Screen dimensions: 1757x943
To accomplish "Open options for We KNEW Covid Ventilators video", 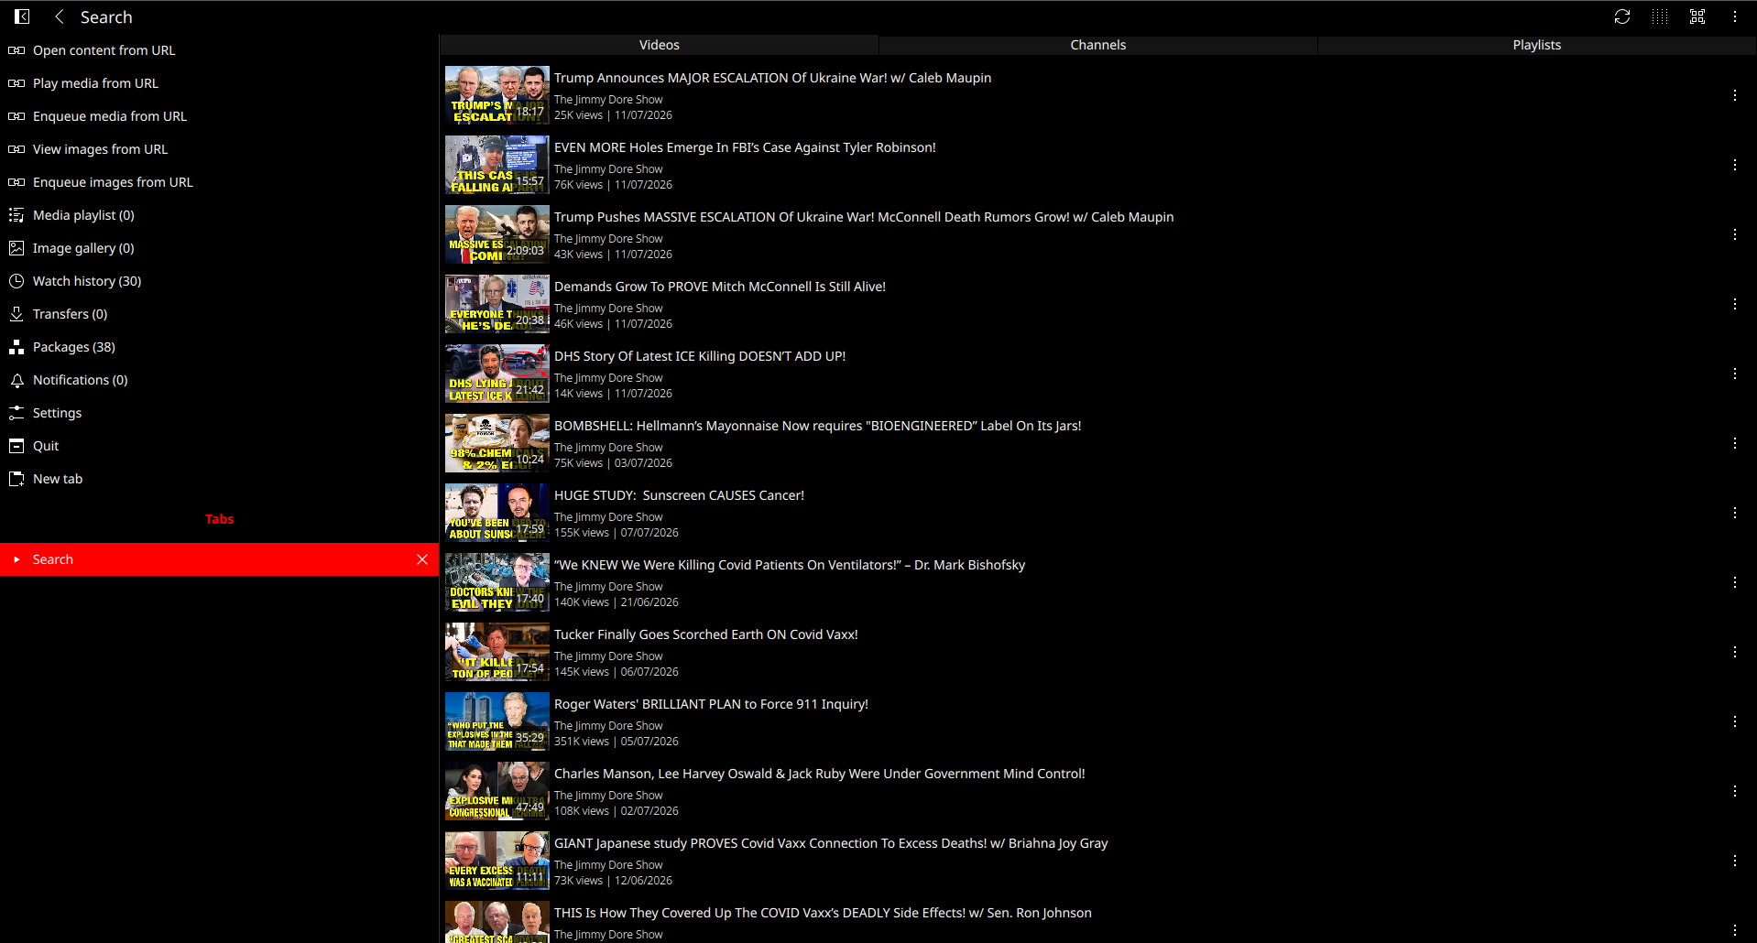I will coord(1735,582).
